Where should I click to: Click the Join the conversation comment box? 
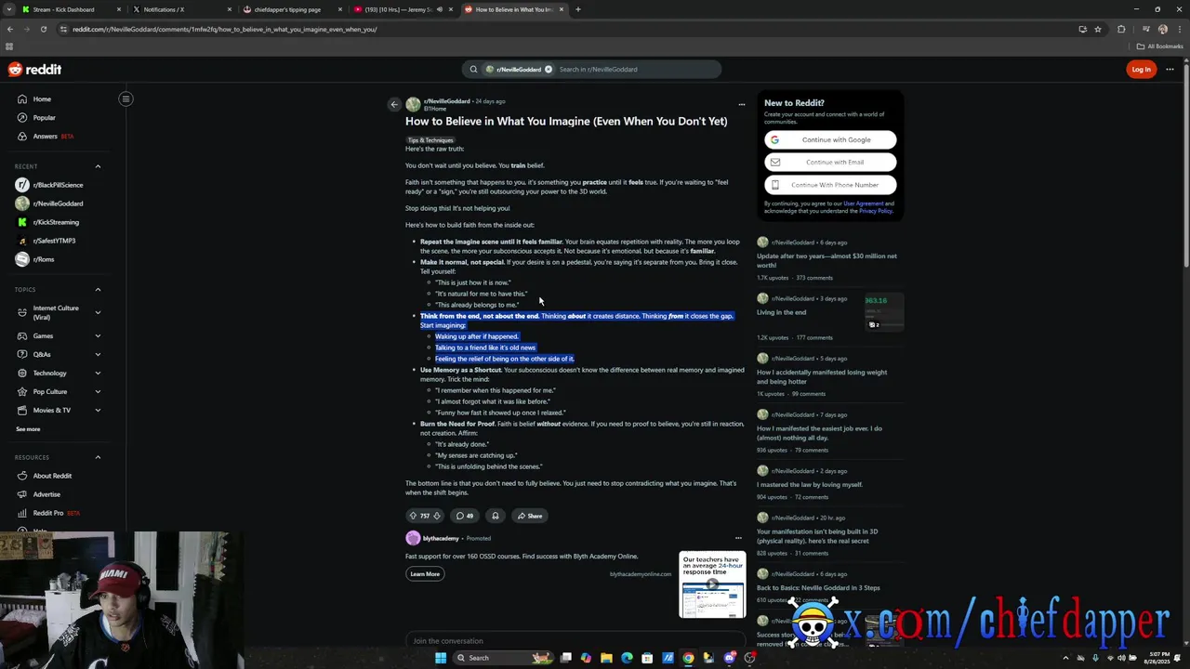coord(575,640)
